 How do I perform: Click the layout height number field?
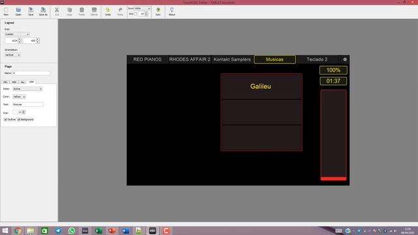point(29,40)
